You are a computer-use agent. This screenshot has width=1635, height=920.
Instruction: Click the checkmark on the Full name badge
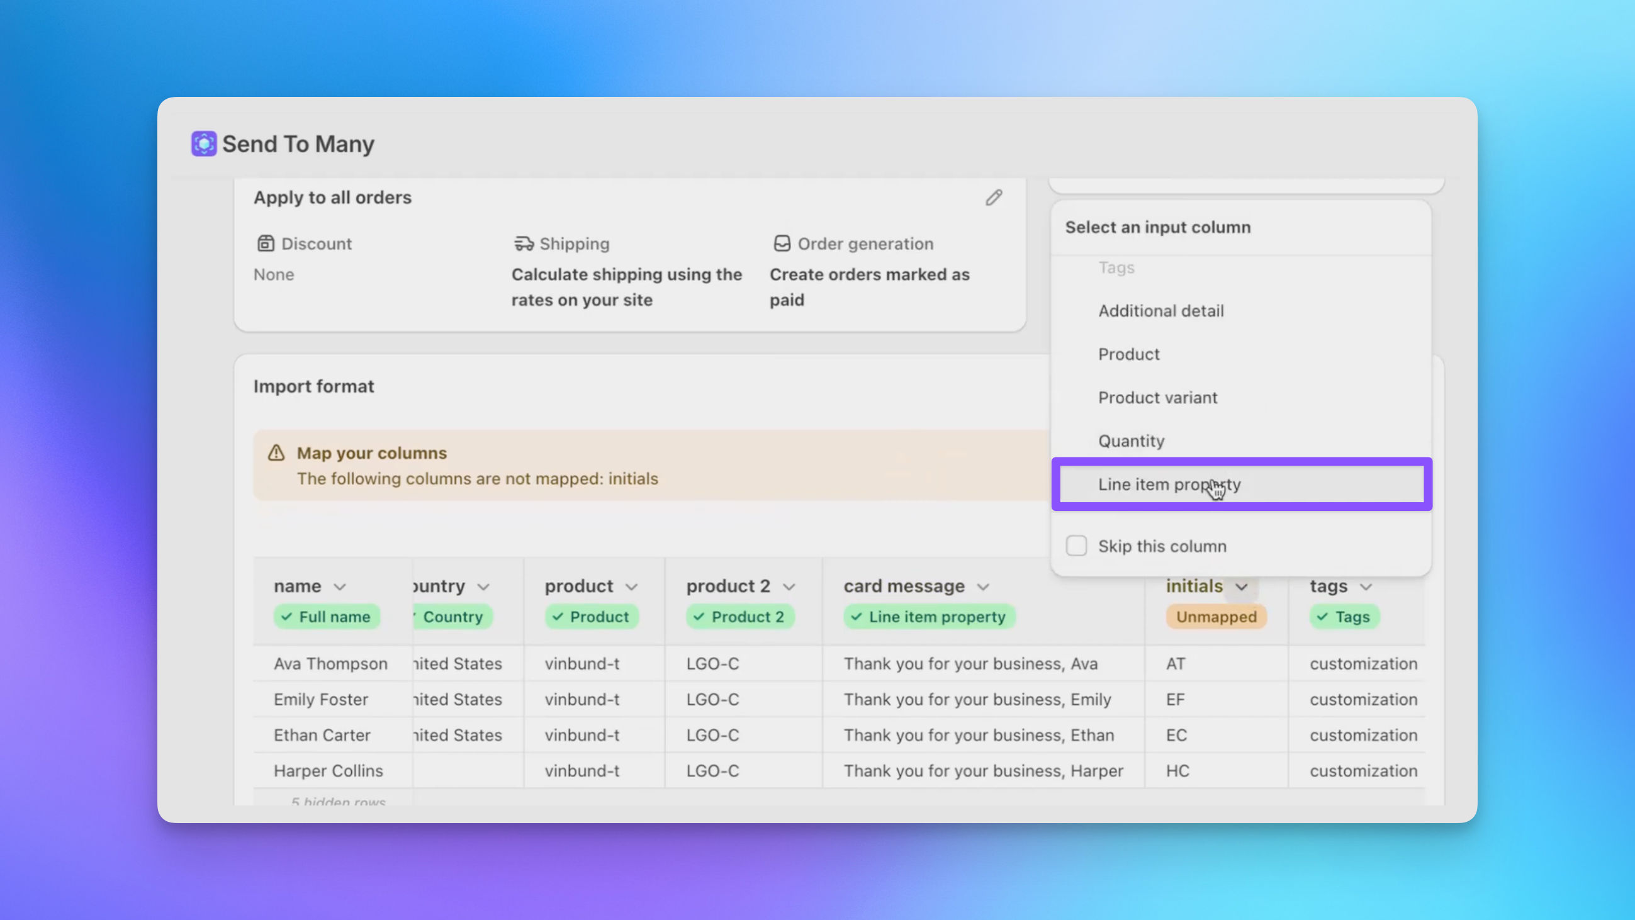(287, 616)
